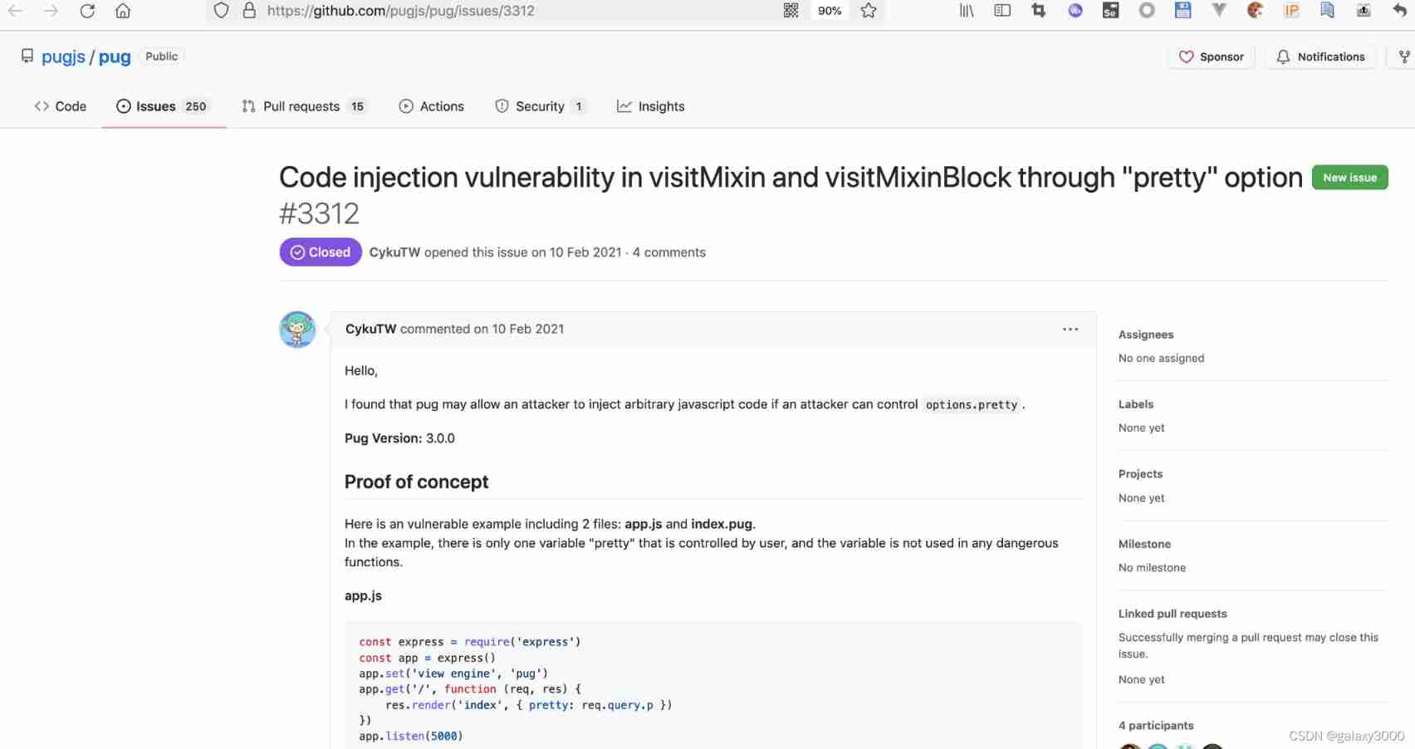Open the pug repository link
Image resolution: width=1415 pixels, height=749 pixels.
[115, 56]
